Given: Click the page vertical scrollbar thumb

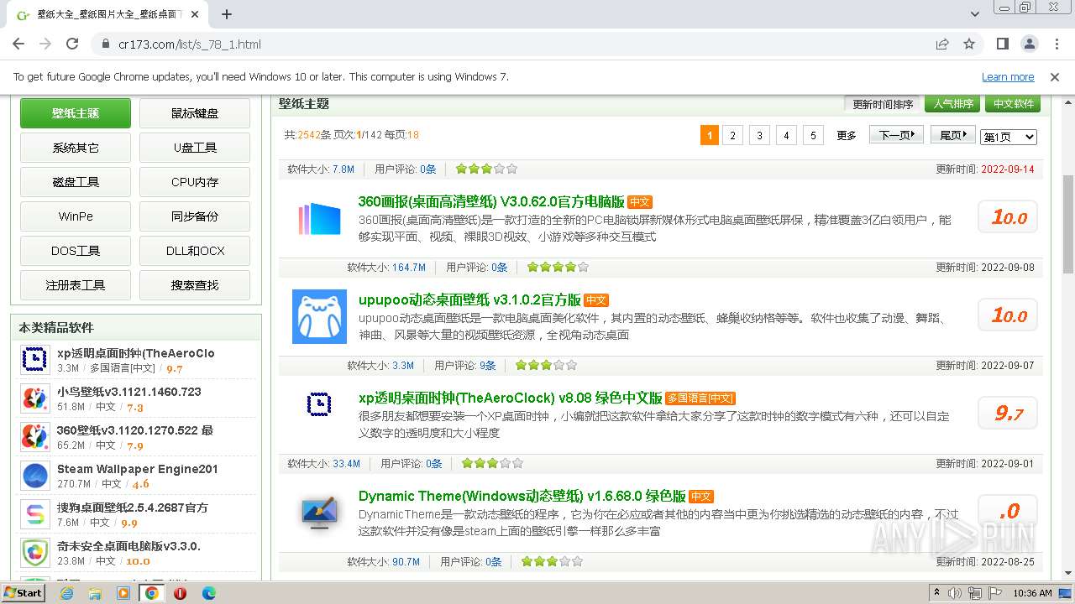Looking at the screenshot, I should (1067, 224).
